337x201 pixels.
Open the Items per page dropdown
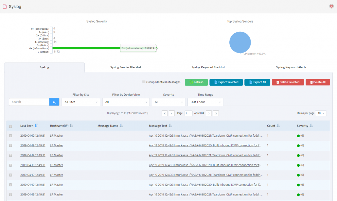[321, 113]
